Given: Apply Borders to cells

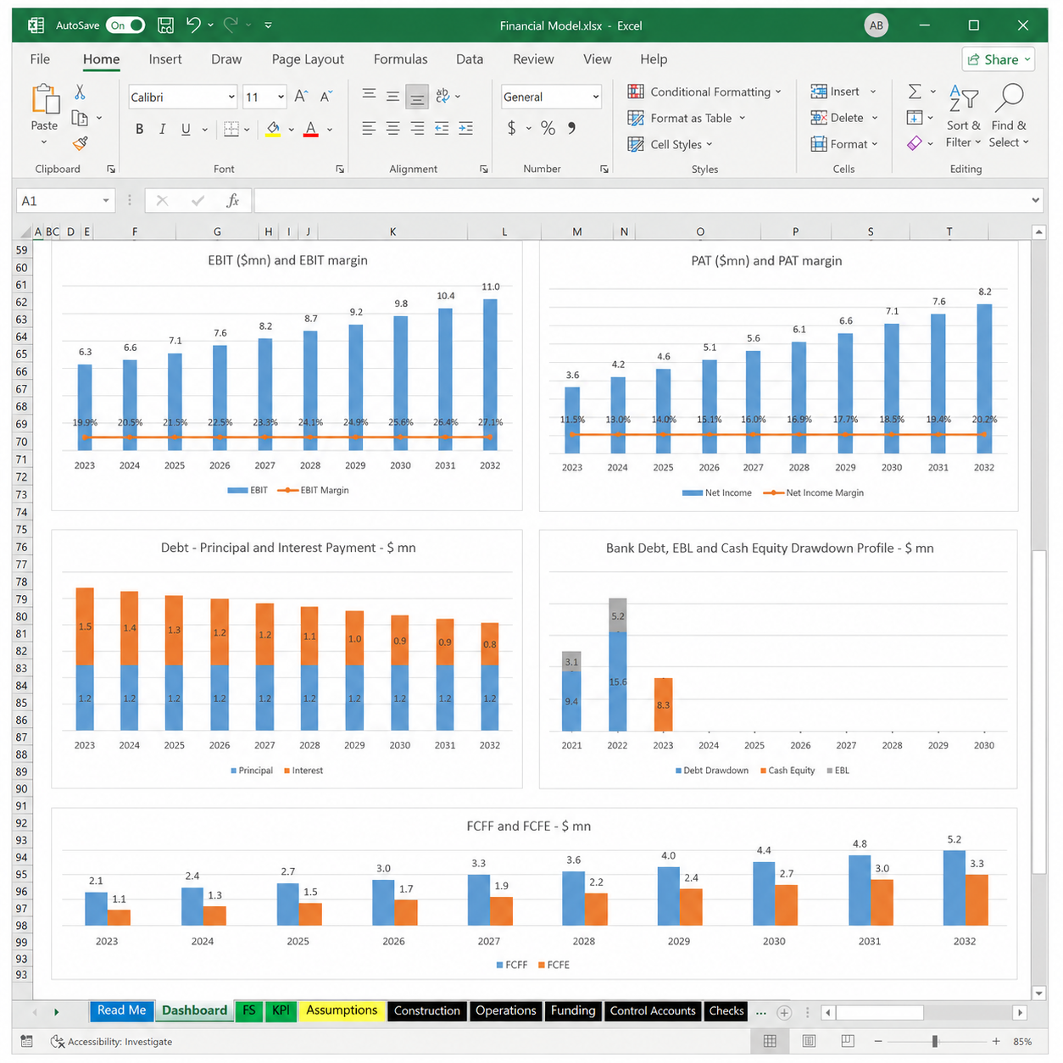Looking at the screenshot, I should click(x=231, y=129).
